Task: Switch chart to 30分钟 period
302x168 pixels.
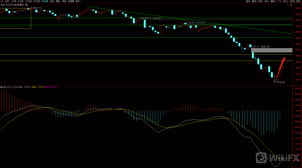Action: click(x=36, y=1)
